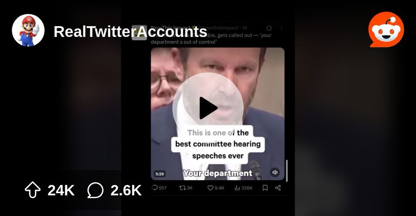This screenshot has height=216, width=416.
Task: Click the vertical scrollbar beside the video
Action: pyautogui.click(x=287, y=170)
